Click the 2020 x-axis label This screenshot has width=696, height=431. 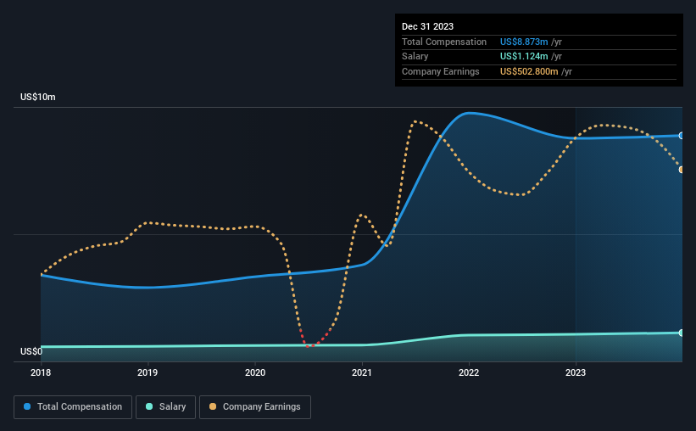click(255, 372)
